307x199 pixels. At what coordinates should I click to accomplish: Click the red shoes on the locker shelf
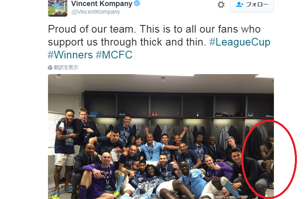coord(155,114)
